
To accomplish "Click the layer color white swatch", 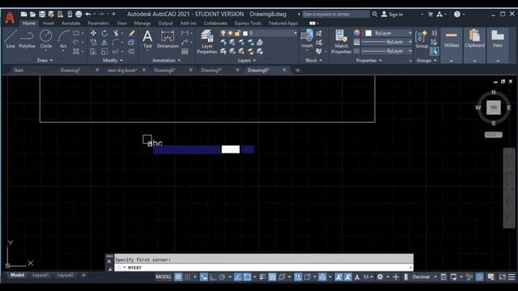I will tap(245, 33).
